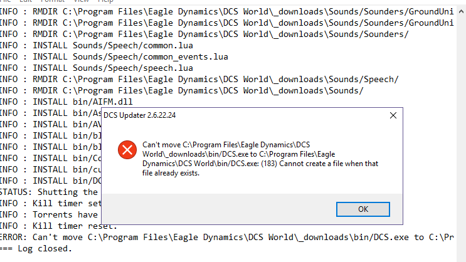Screen dimensions: 466x262
Task: Click the RMDIR Sounds/Speech/ log line
Action: (x=199, y=80)
